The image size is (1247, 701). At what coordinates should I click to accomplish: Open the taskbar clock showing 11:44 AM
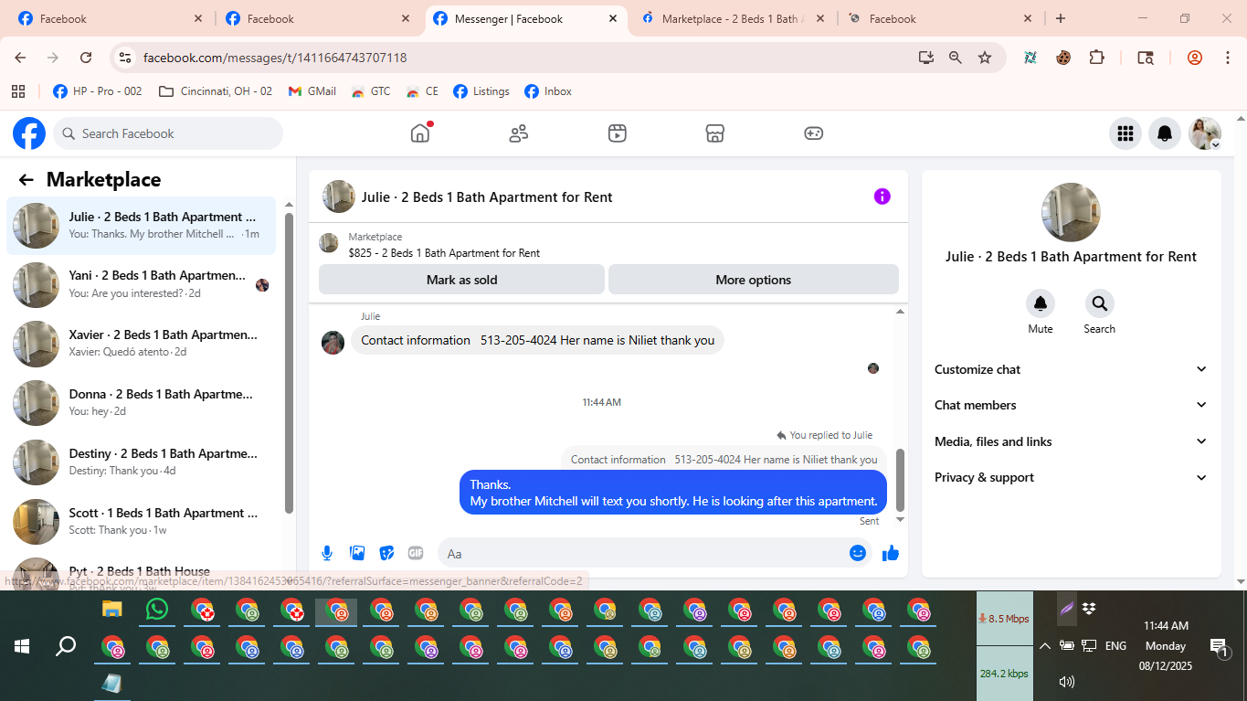click(1166, 646)
